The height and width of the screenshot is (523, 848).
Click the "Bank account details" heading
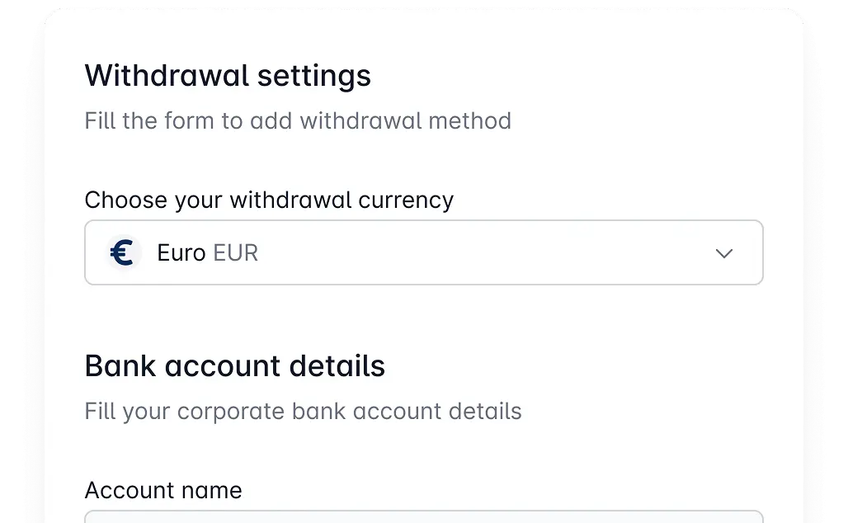click(234, 366)
